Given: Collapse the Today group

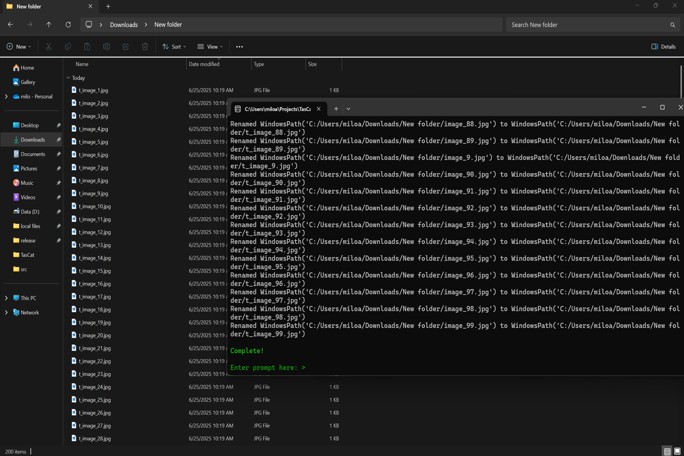Looking at the screenshot, I should 68,77.
